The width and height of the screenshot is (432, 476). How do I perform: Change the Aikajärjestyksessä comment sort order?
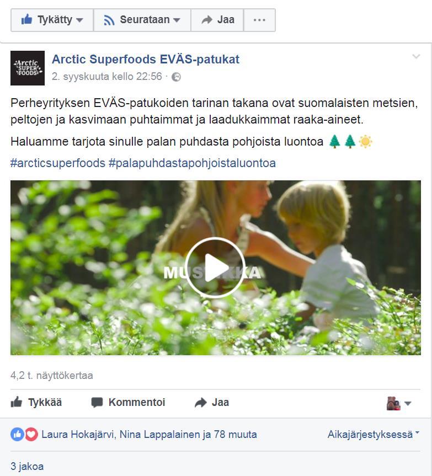click(x=373, y=435)
